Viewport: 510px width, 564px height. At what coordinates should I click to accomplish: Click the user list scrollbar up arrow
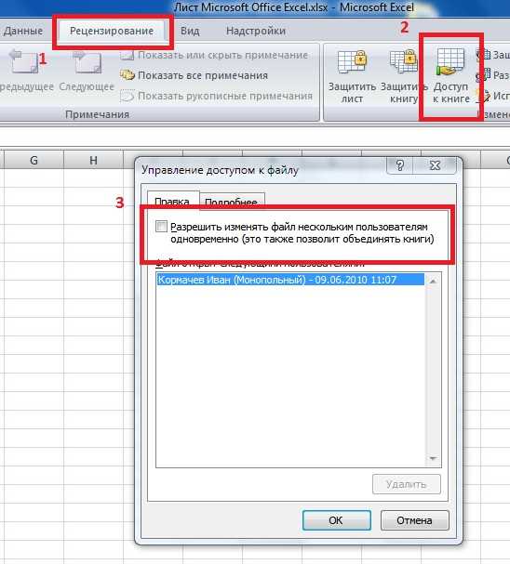pyautogui.click(x=433, y=281)
